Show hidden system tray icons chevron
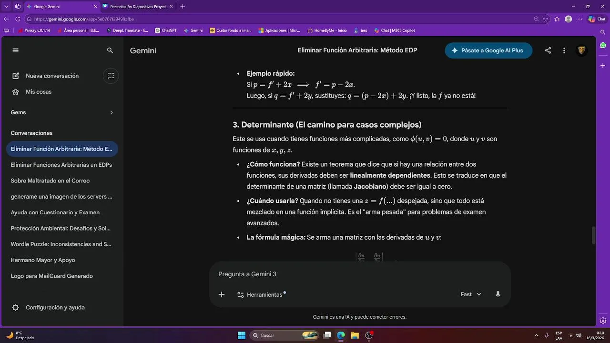The height and width of the screenshot is (343, 610). pos(537,335)
